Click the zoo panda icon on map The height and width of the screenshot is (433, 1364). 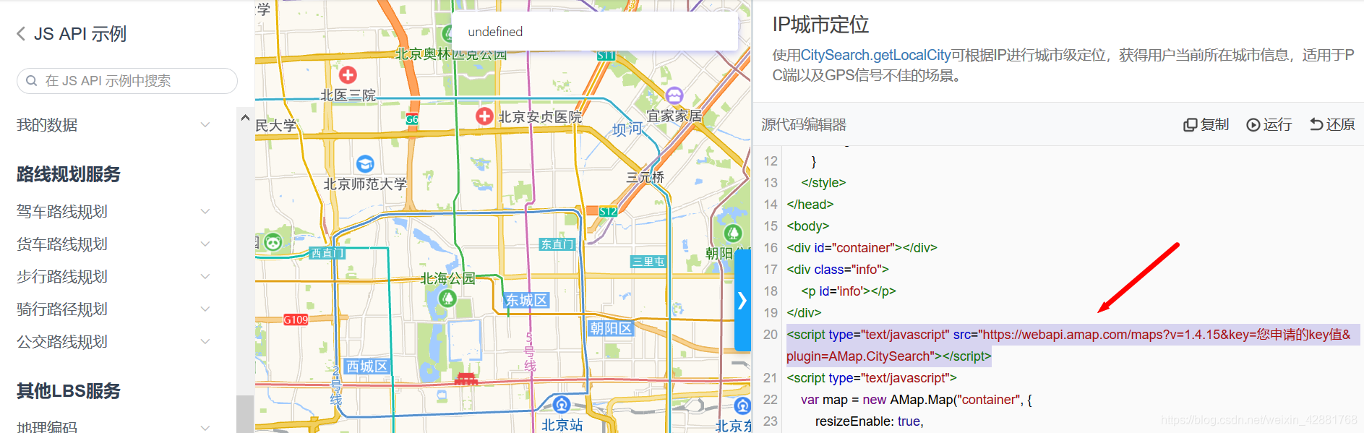(273, 242)
